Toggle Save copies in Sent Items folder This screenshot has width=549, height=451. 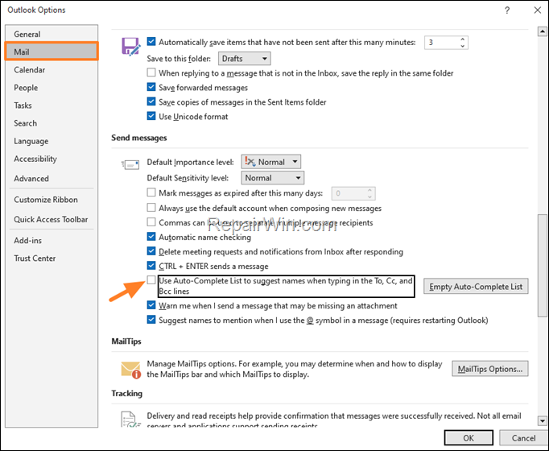point(151,101)
